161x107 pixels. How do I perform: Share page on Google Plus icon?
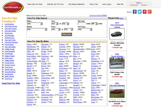tap(150, 12)
